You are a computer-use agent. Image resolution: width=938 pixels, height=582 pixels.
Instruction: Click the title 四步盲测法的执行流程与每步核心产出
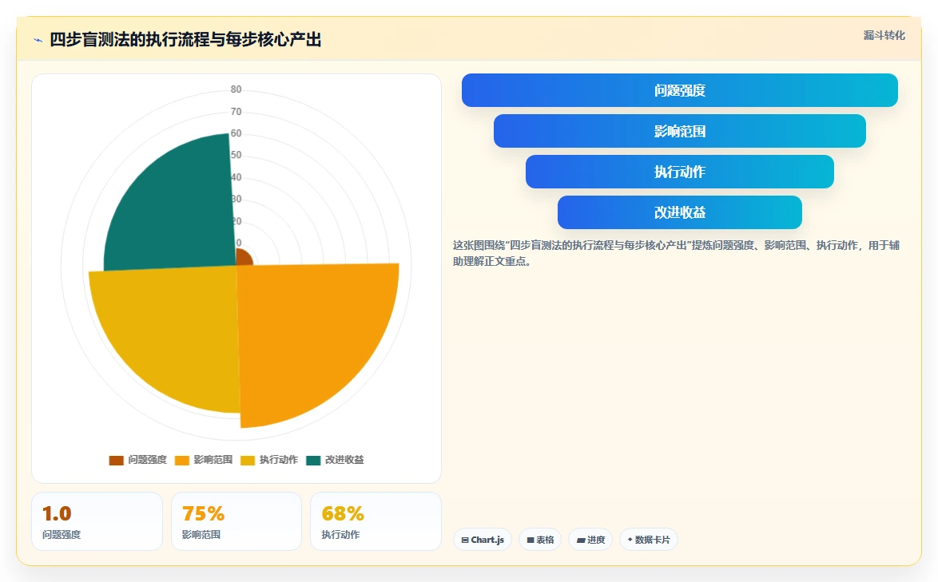click(x=185, y=40)
